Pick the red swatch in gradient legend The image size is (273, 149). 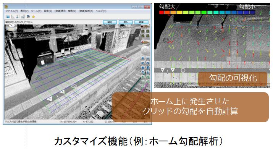click(162, 12)
